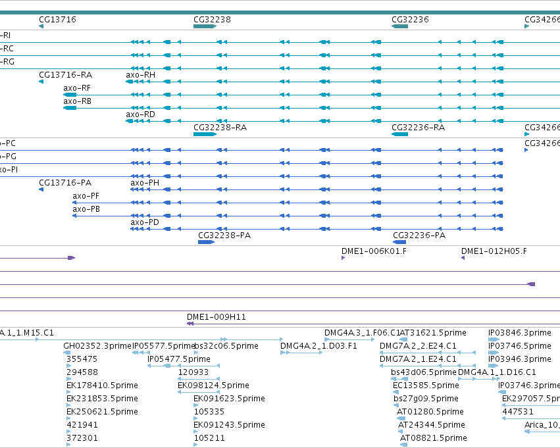This screenshot has width=560, height=448.
Task: Open the DME1-009H11 feature label
Action: (216, 317)
